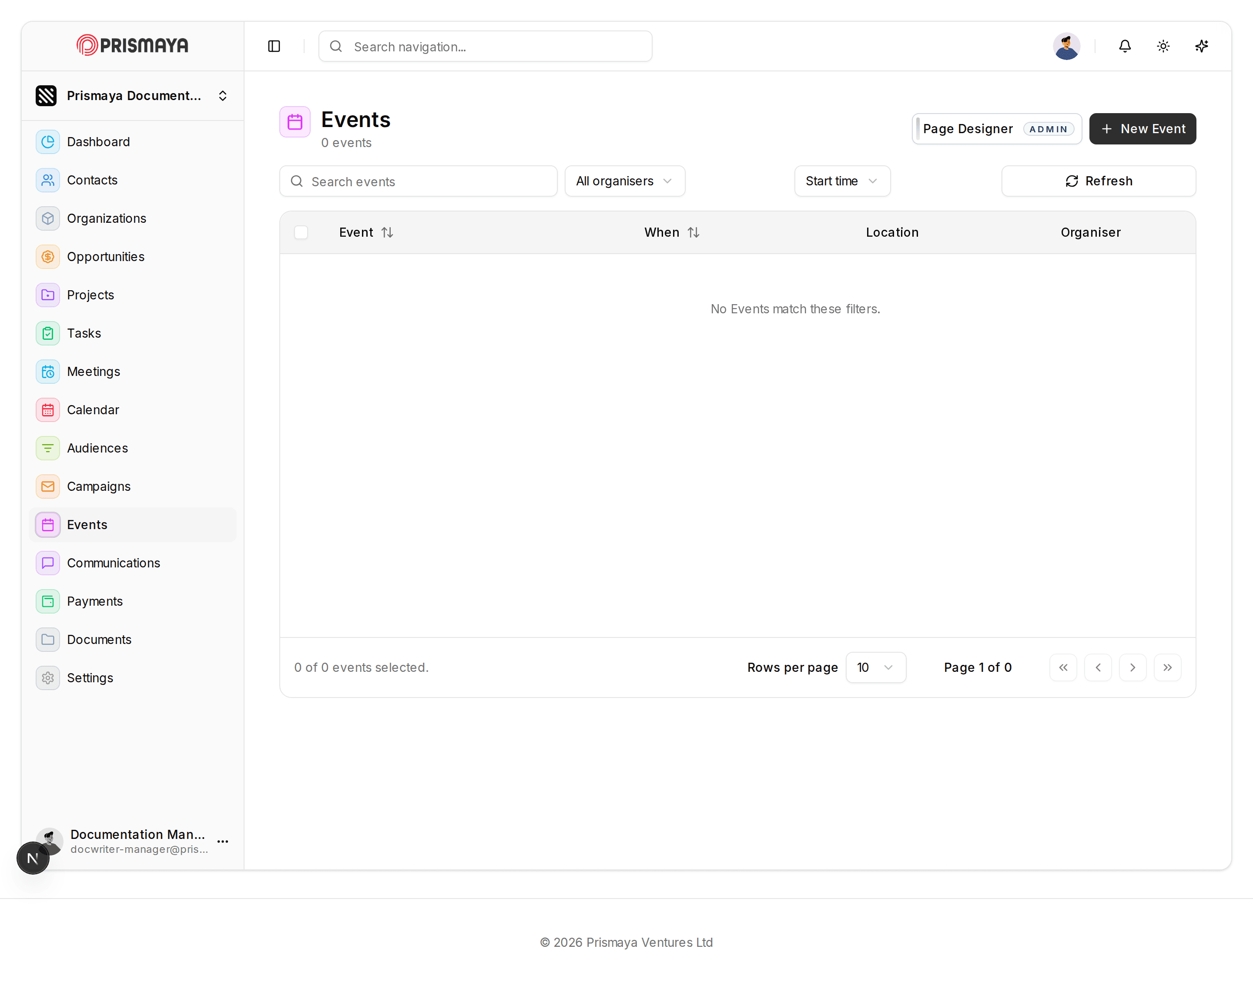
Task: Toggle the select-all events checkbox
Action: coord(301,232)
